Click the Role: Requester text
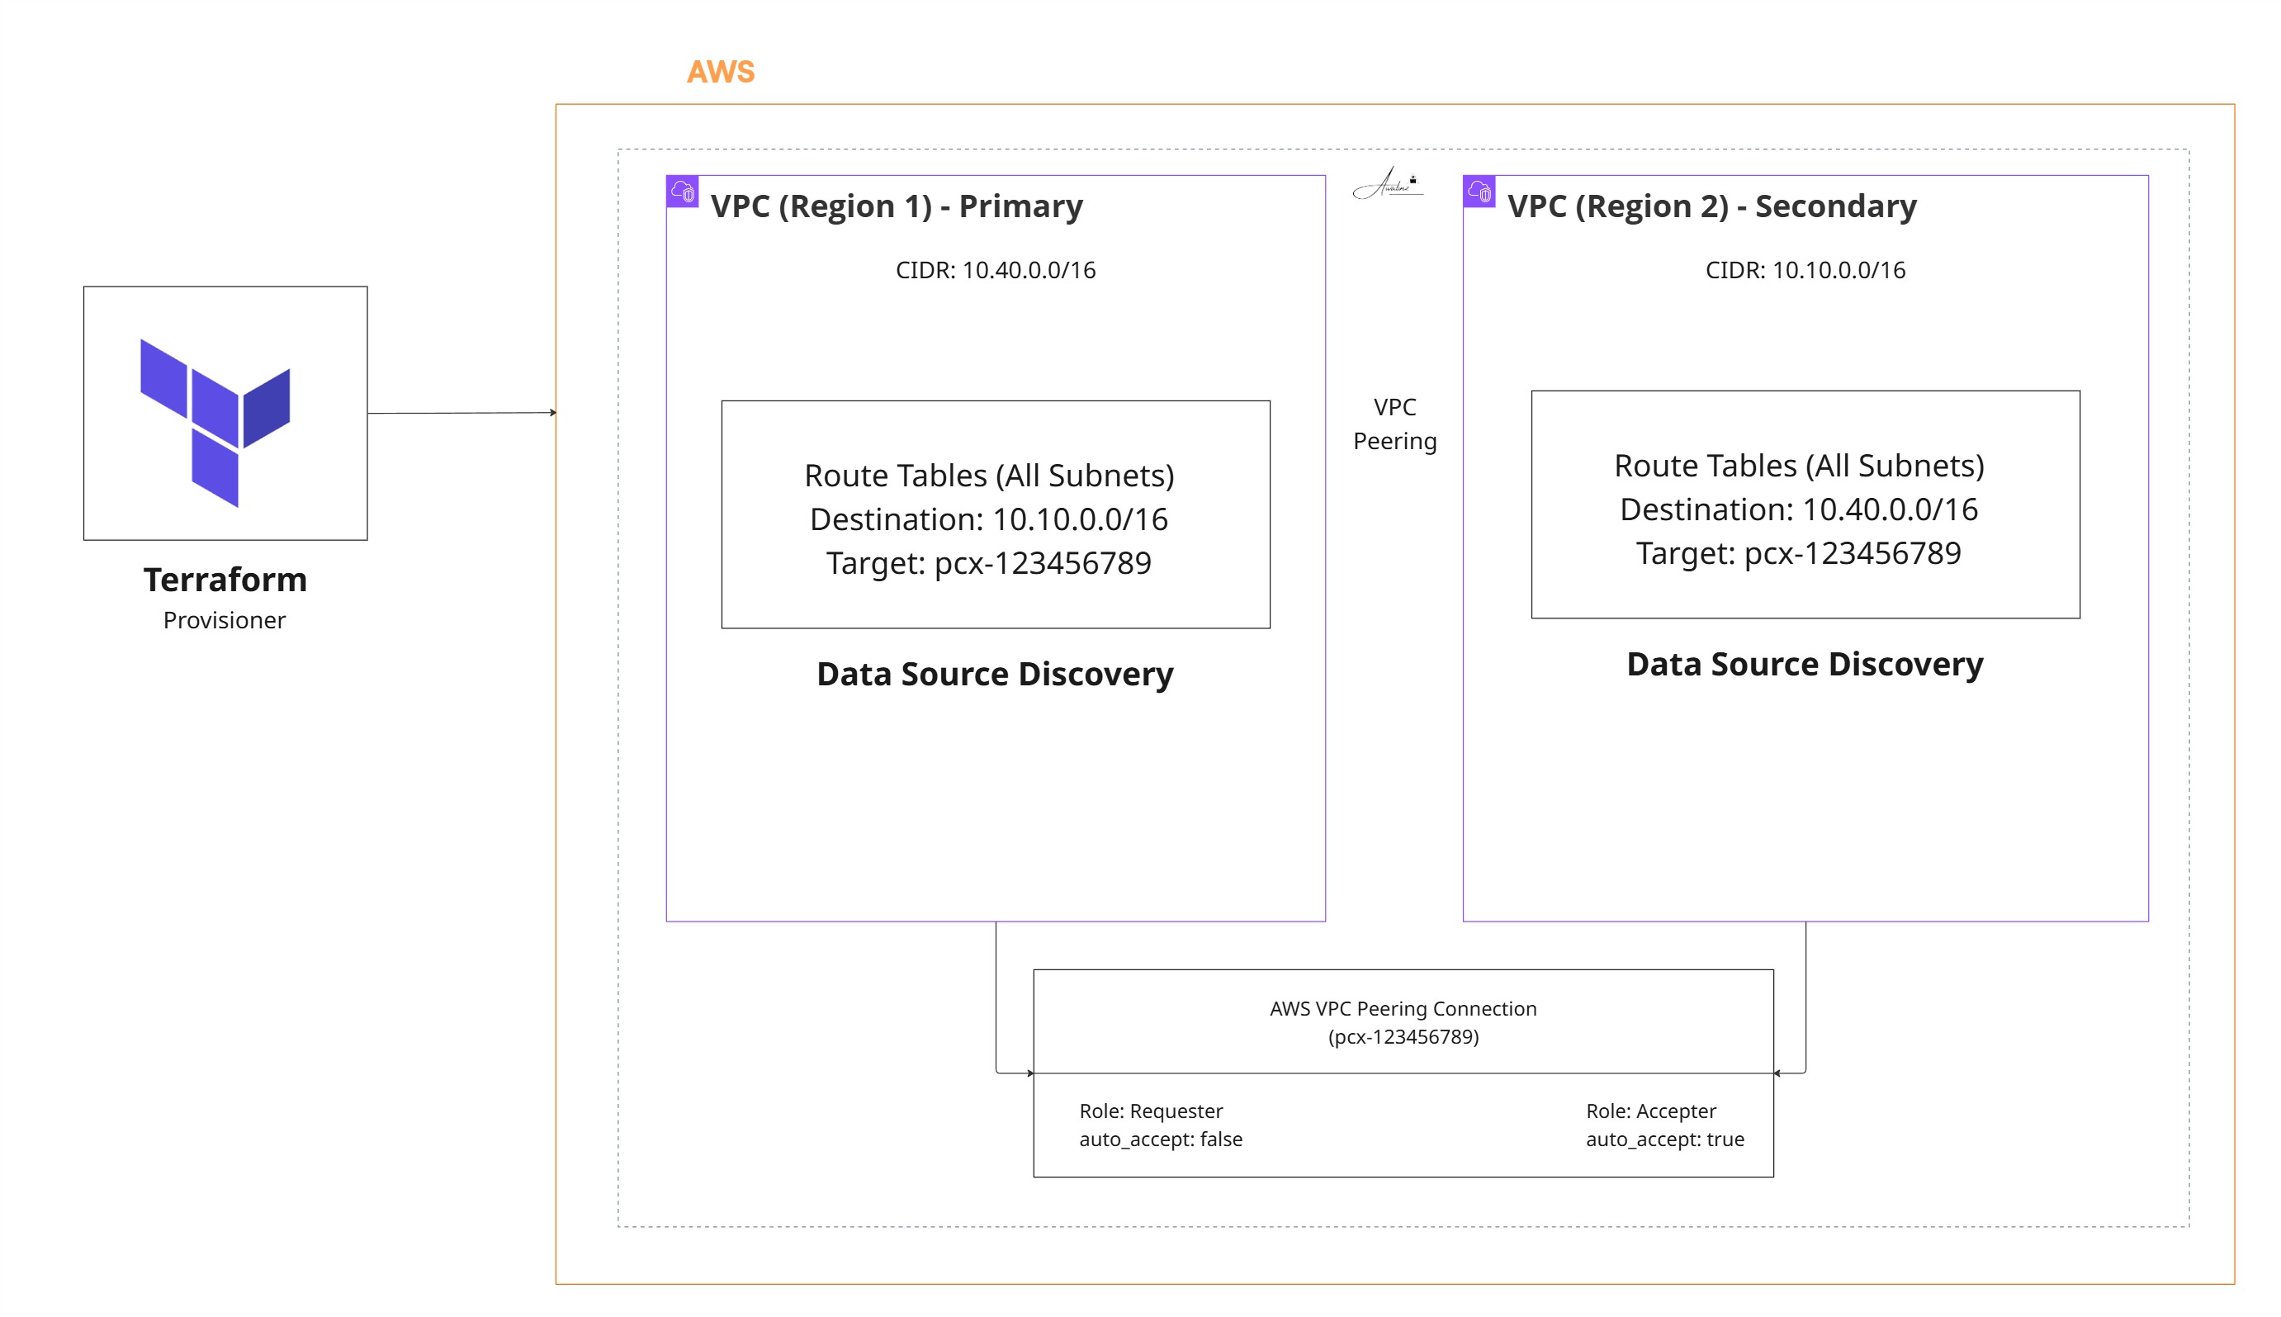The width and height of the screenshot is (2281, 1317). pos(1150,1111)
